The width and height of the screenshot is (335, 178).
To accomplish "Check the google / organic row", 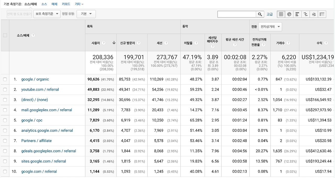I will pyautogui.click(x=5, y=79).
